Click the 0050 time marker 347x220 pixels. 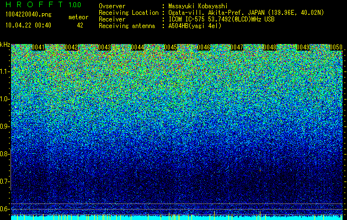(336, 47)
